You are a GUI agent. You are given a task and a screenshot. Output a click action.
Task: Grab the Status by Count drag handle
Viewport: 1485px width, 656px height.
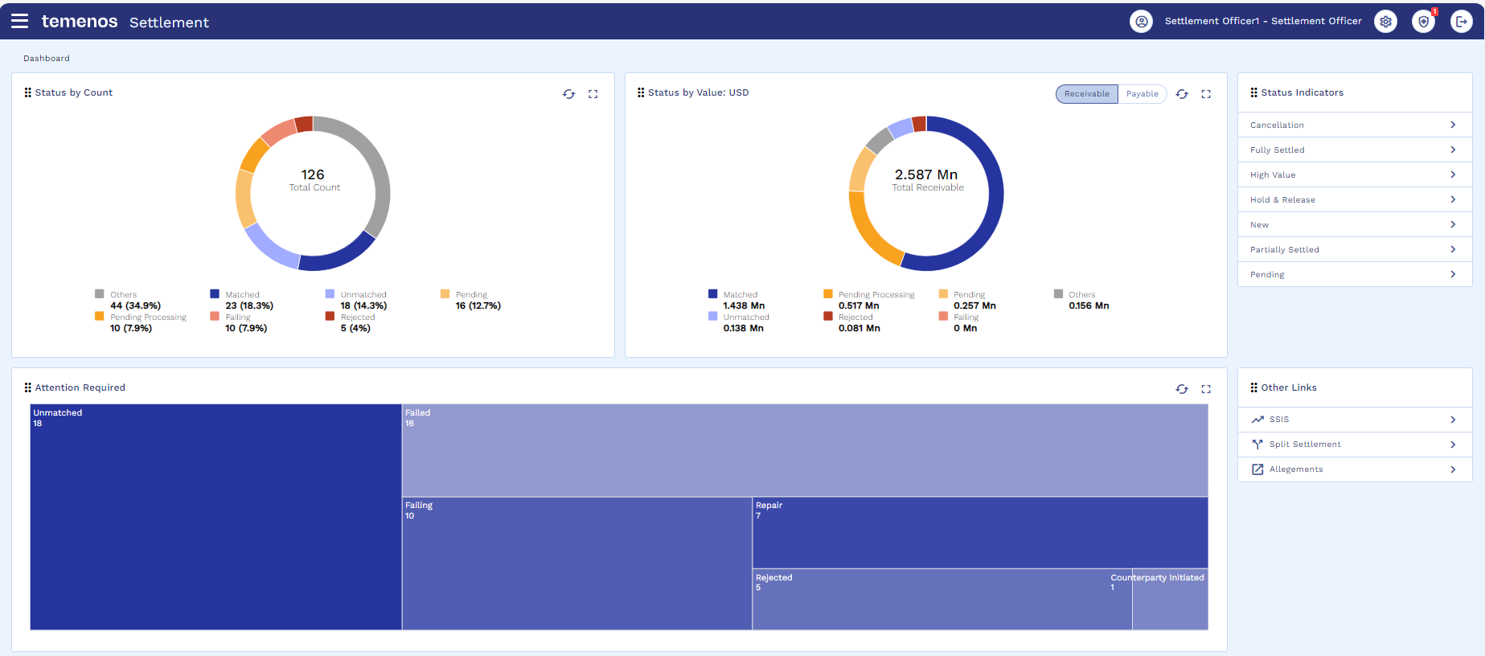coord(28,92)
